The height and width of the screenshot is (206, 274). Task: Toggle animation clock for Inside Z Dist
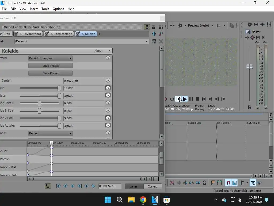point(108,118)
